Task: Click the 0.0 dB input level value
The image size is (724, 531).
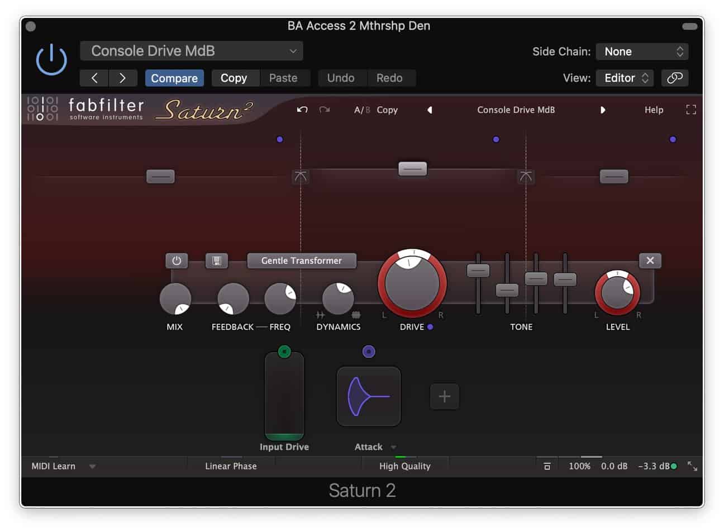Action: tap(615, 466)
